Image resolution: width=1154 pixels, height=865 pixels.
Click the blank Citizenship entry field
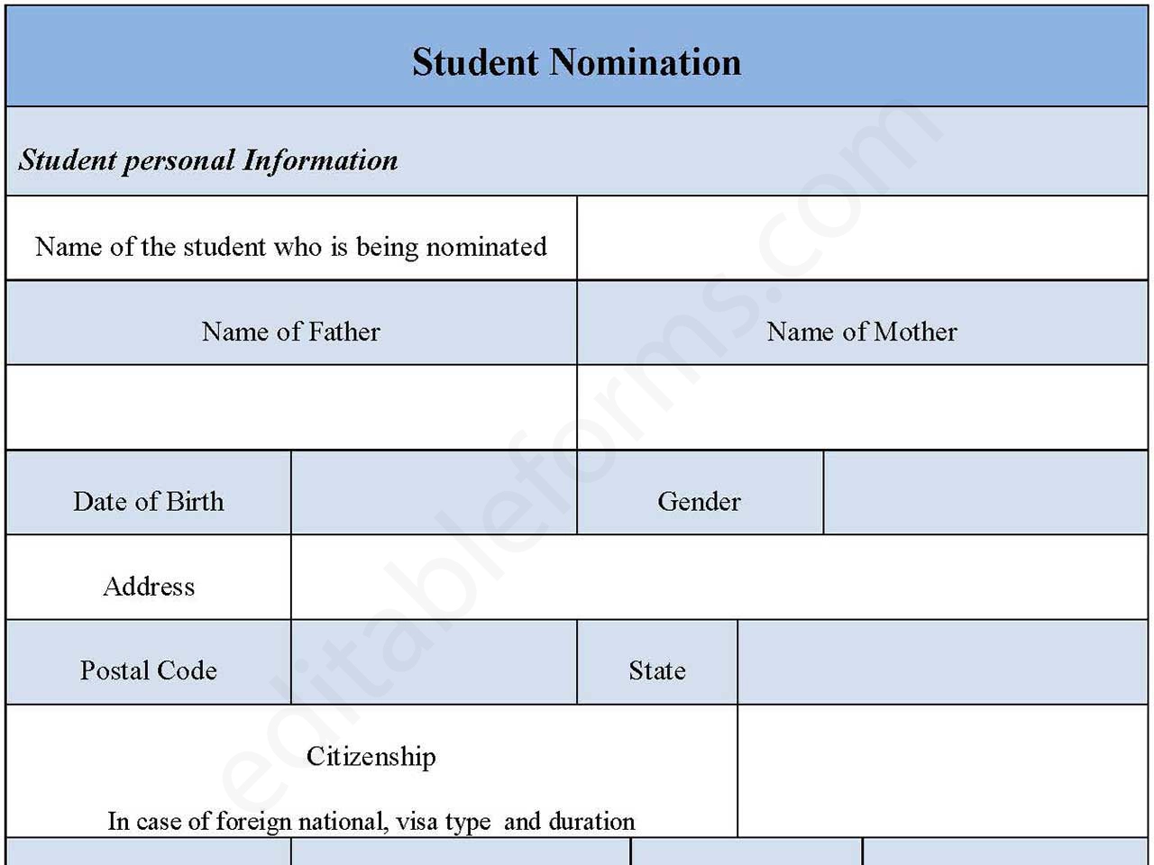(x=942, y=770)
